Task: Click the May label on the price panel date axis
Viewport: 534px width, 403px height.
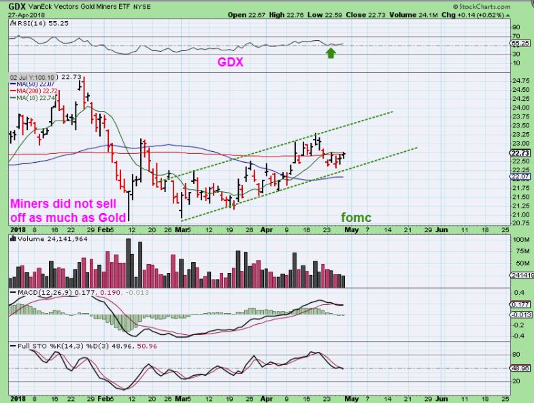Action: (x=352, y=230)
